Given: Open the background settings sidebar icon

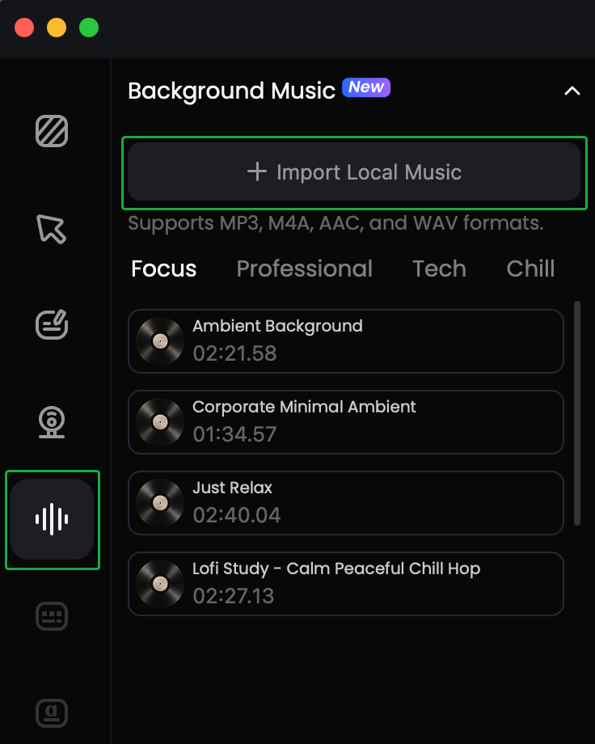Looking at the screenshot, I should pos(52,131).
